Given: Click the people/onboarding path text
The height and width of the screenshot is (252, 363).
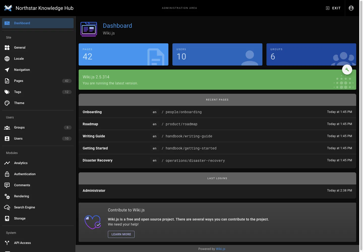Looking at the screenshot, I should (184, 112).
